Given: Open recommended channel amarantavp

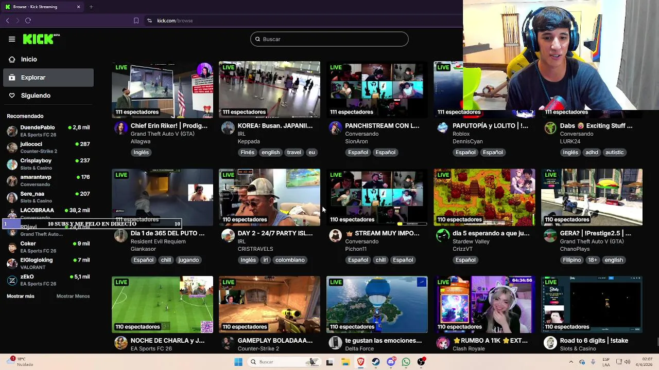Looking at the screenshot, I should pos(48,180).
